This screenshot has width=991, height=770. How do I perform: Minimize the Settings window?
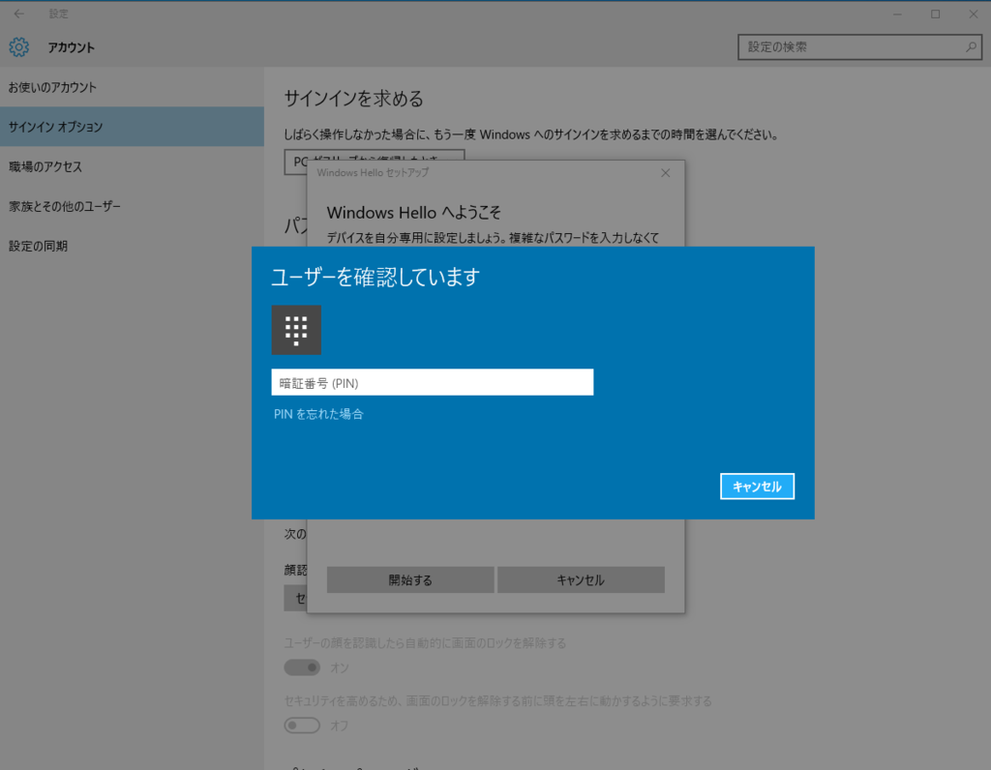897,14
